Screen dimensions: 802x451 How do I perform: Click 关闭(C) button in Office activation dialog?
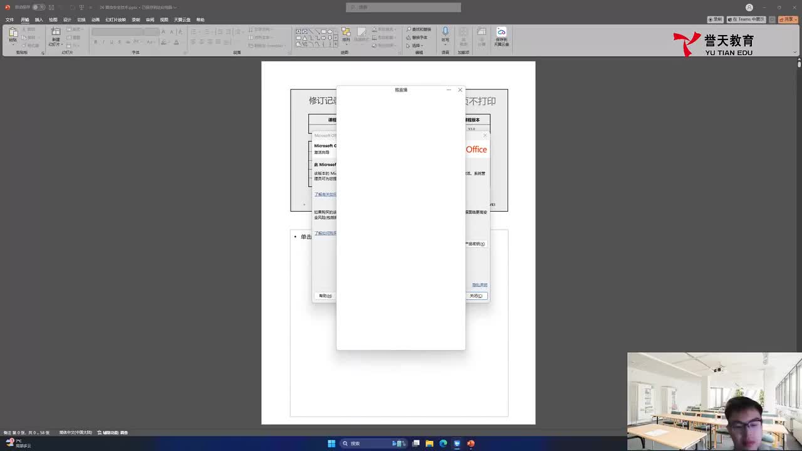(x=476, y=296)
